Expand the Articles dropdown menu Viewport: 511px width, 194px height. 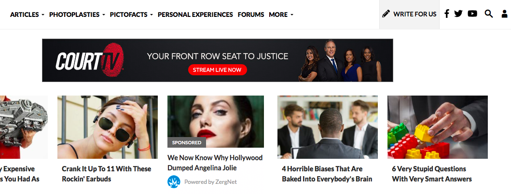click(x=27, y=14)
